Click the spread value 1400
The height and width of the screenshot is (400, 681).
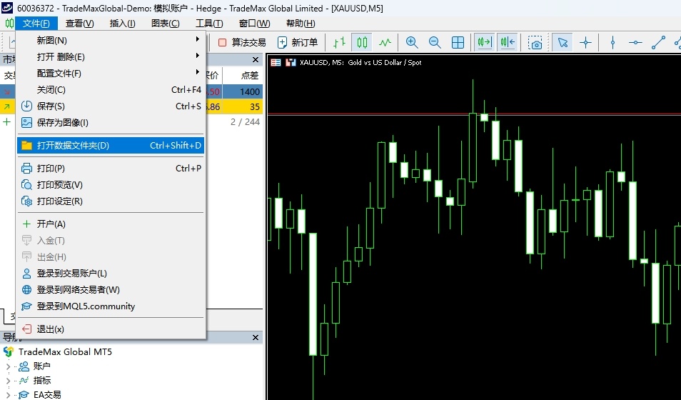tap(250, 91)
